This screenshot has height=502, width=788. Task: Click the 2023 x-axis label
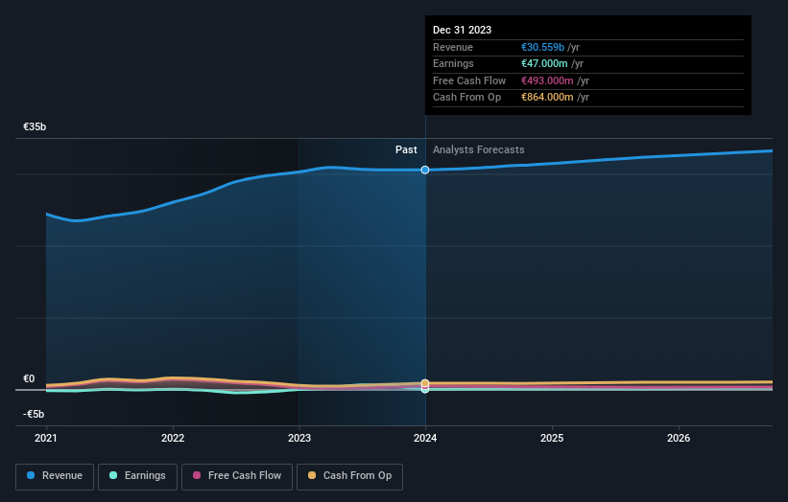click(x=299, y=439)
